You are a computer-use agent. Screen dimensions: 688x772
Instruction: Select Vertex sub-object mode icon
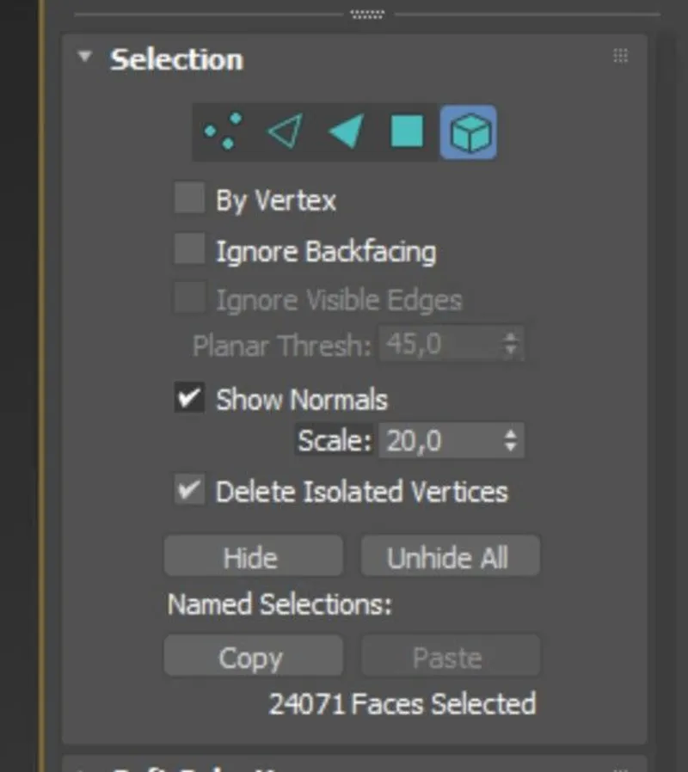pyautogui.click(x=222, y=131)
